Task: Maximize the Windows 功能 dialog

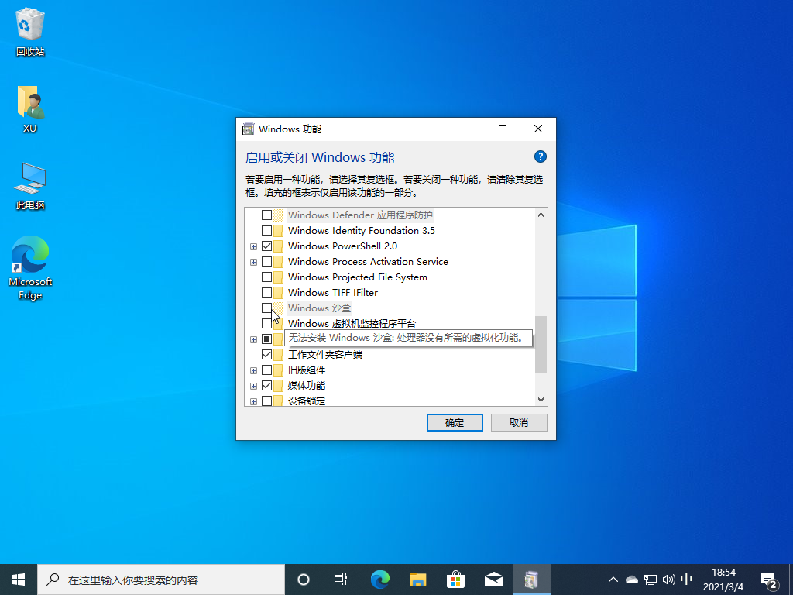Action: pyautogui.click(x=503, y=129)
